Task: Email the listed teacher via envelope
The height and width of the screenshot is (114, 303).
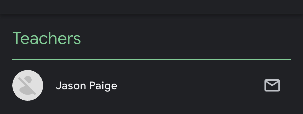Action: point(272,85)
